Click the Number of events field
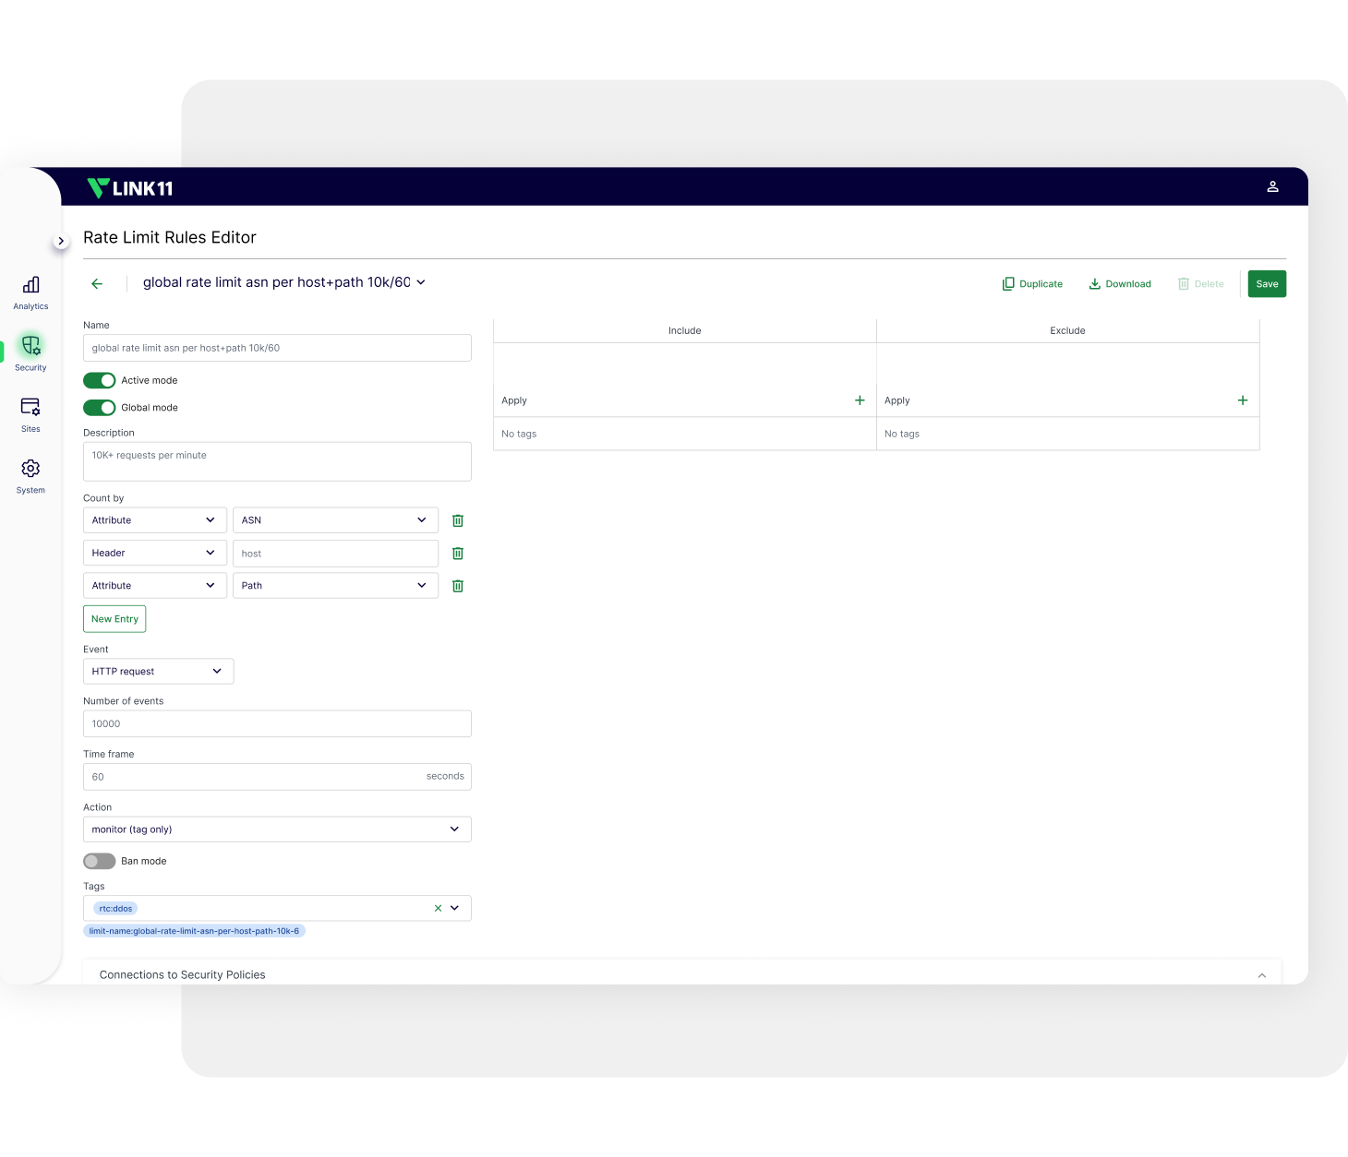This screenshot has width=1348, height=1157. pyautogui.click(x=277, y=724)
